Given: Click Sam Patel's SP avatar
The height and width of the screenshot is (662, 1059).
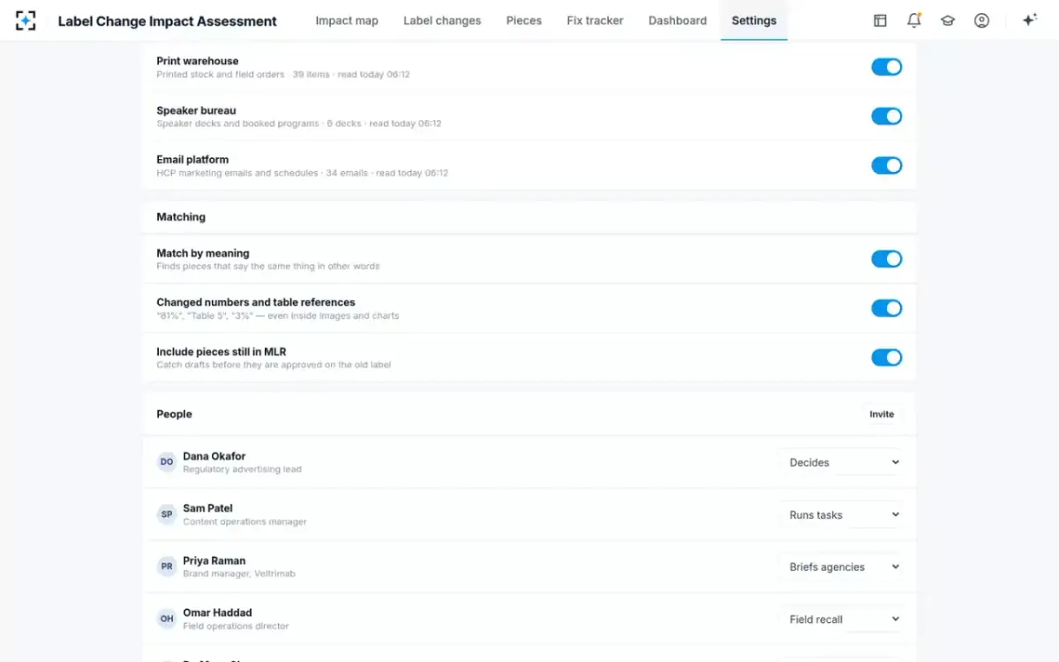Looking at the screenshot, I should pyautogui.click(x=167, y=515).
